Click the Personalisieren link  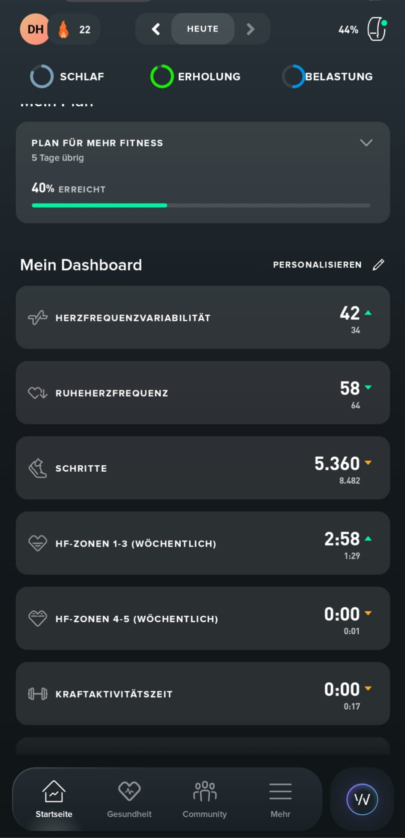tap(317, 265)
